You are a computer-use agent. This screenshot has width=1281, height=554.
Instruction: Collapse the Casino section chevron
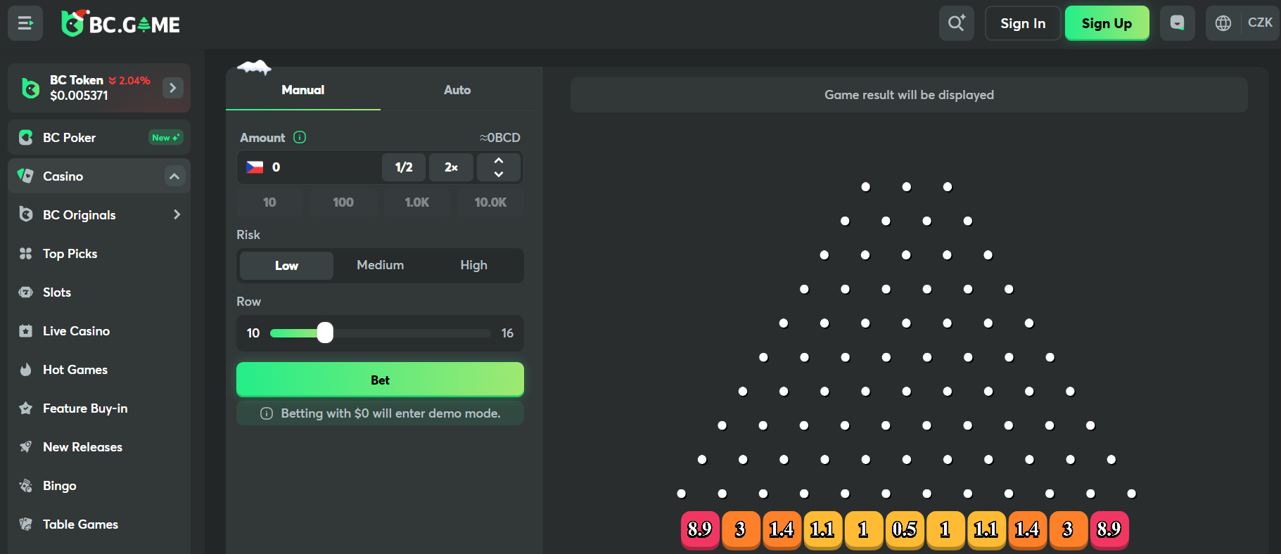tap(174, 176)
